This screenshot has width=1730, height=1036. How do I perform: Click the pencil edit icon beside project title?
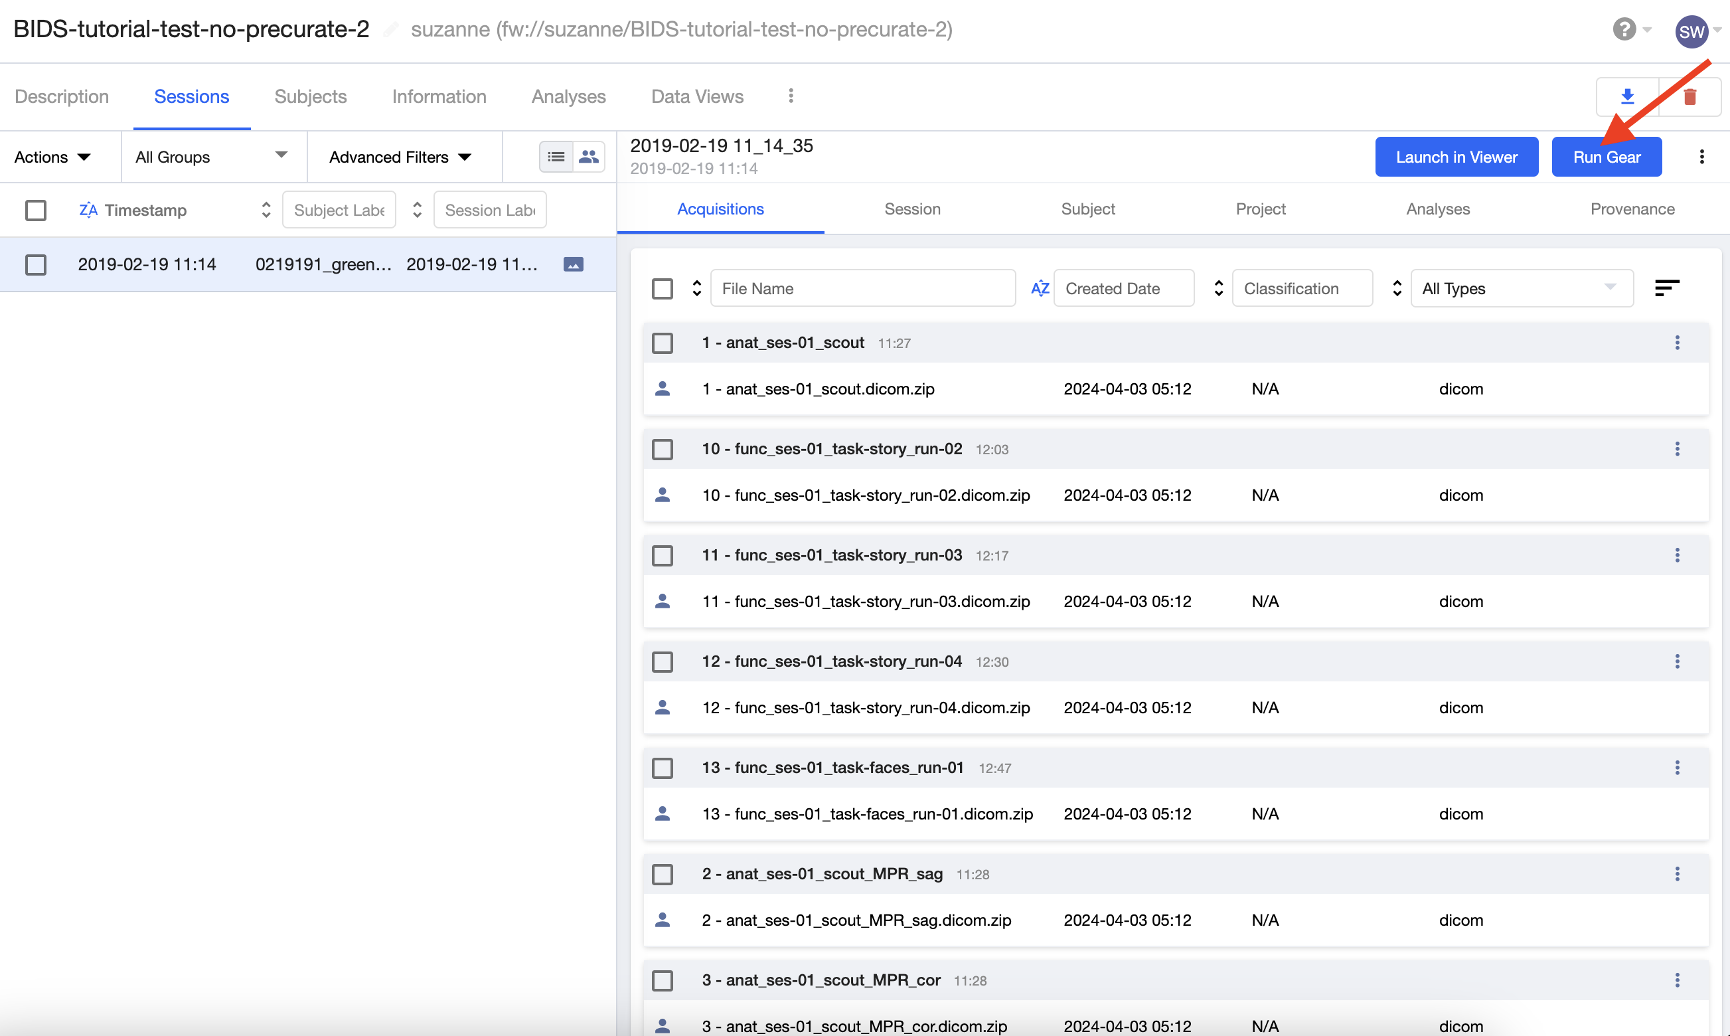(x=391, y=29)
